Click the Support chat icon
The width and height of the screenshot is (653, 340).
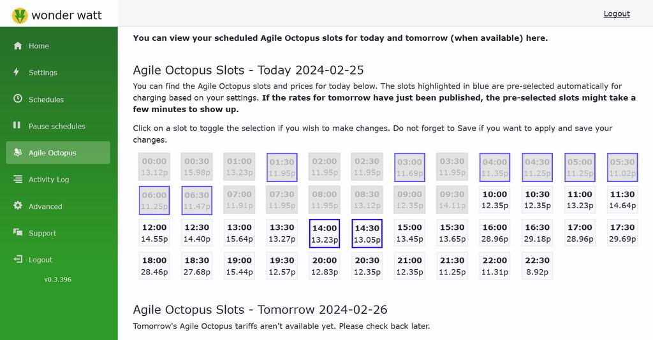(x=17, y=233)
